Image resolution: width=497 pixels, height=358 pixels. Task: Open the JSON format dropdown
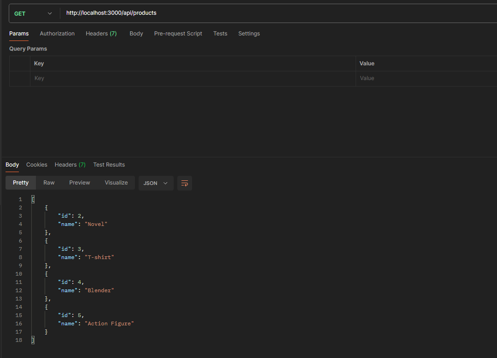pos(156,183)
